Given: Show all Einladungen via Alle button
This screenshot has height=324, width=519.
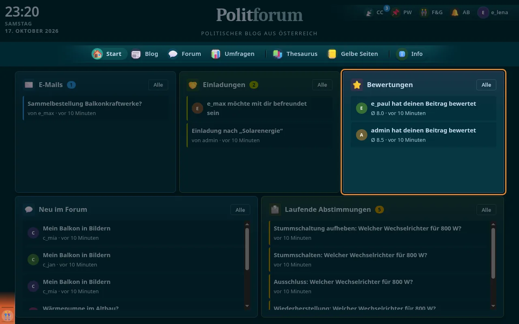Looking at the screenshot, I should pos(322,85).
